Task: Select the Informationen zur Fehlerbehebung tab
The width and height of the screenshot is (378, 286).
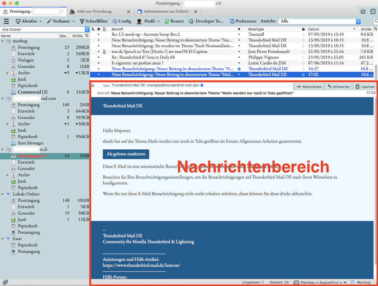Action: [x=167, y=11]
